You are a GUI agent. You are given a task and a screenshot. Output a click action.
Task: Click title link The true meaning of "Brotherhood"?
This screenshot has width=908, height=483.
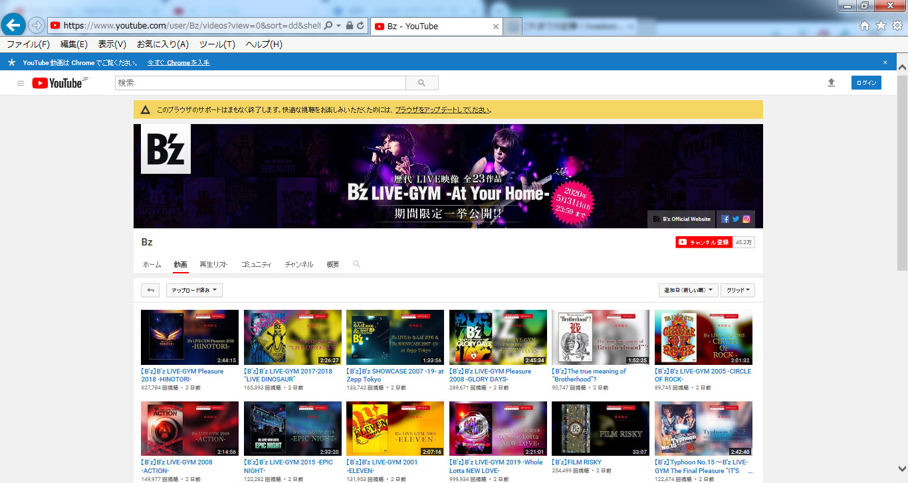click(589, 376)
